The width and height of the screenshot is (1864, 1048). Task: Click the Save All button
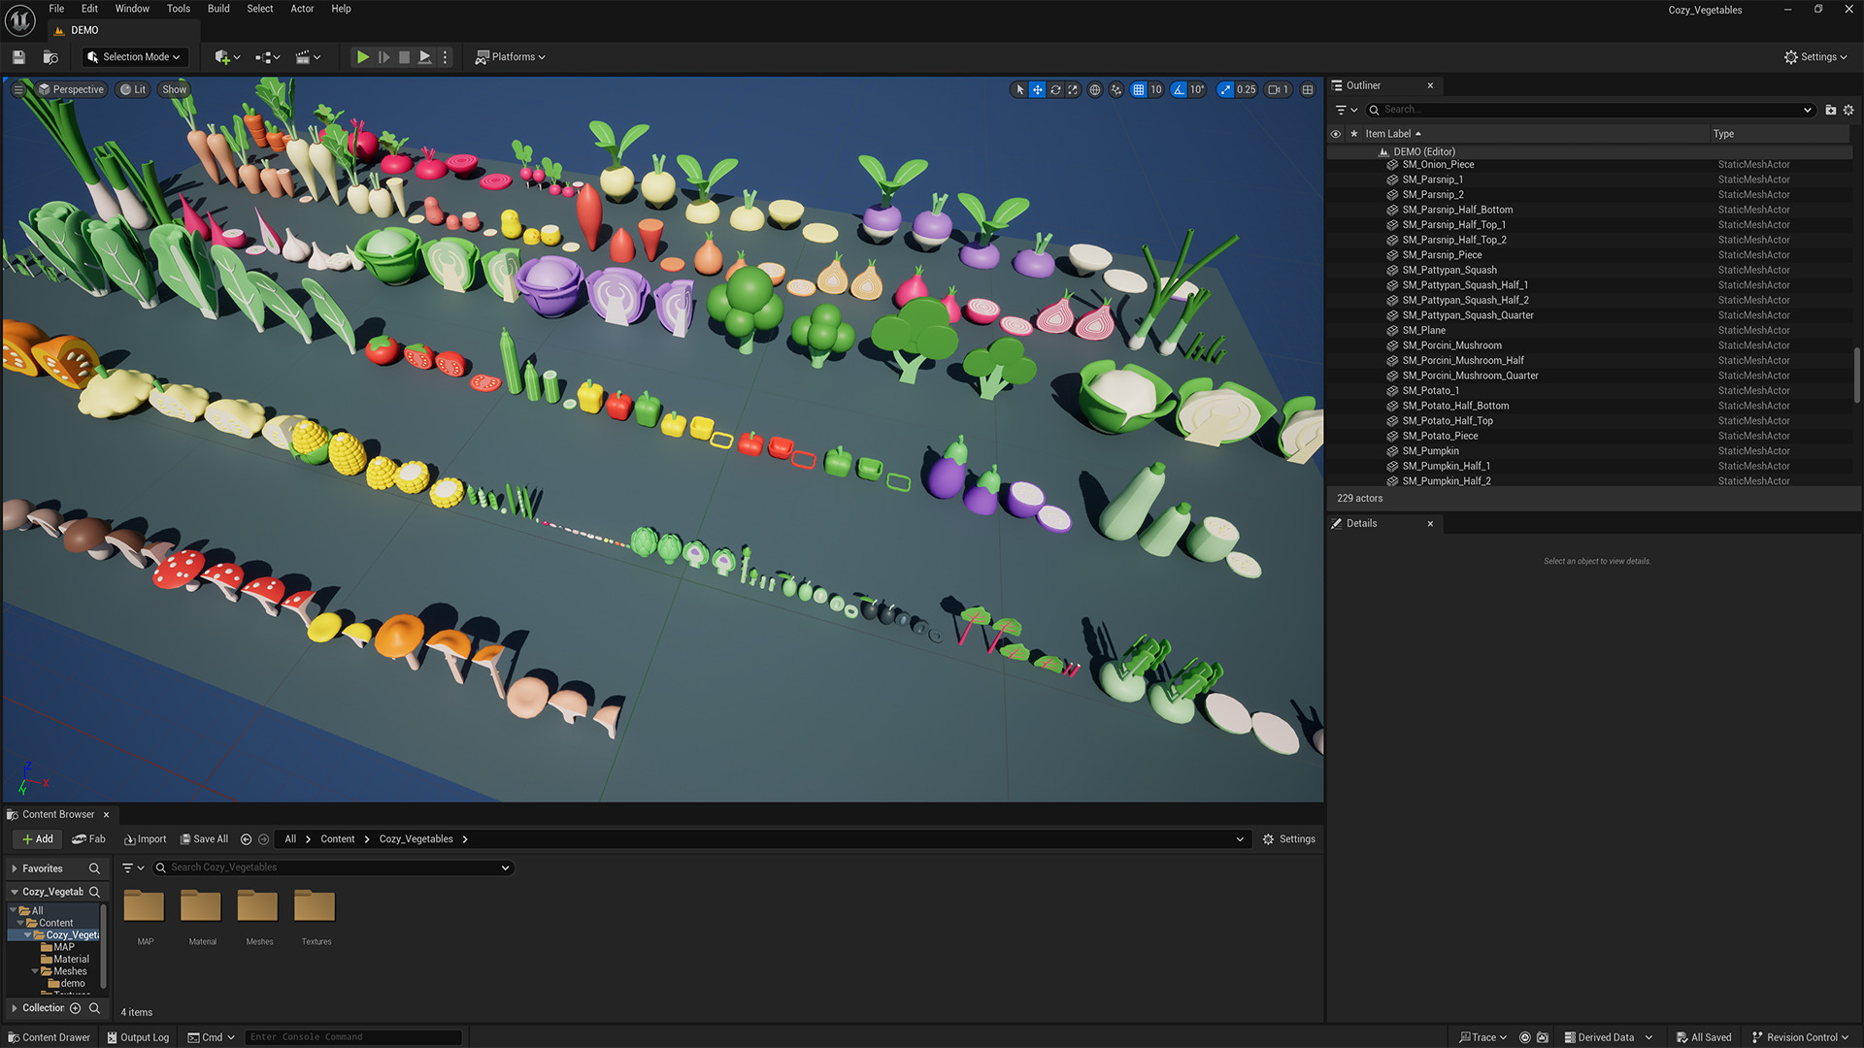coord(204,839)
